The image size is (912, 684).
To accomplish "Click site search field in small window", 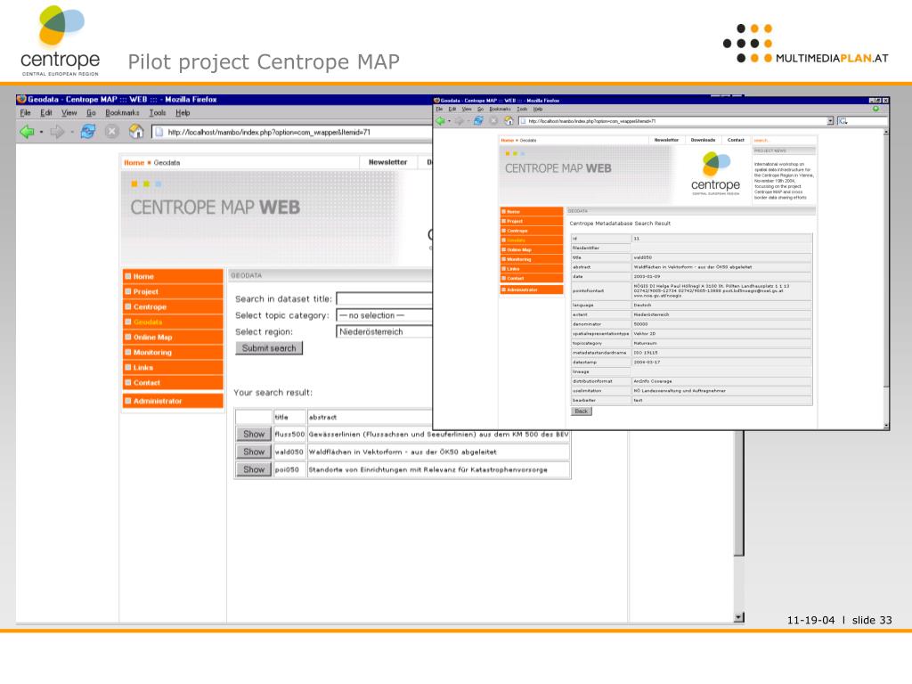I will point(784,140).
